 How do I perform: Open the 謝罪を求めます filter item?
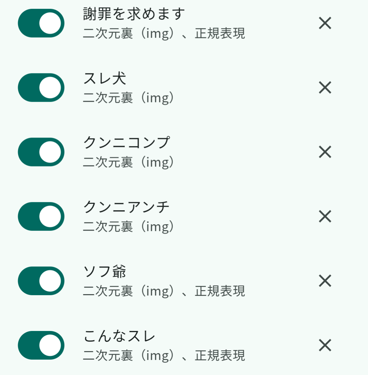[134, 14]
